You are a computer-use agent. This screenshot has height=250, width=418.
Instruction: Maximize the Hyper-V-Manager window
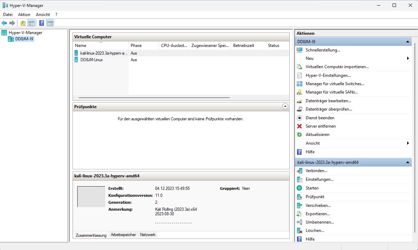pos(394,5)
